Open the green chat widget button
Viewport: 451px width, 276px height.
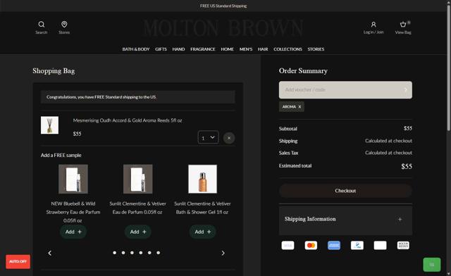[432, 265]
